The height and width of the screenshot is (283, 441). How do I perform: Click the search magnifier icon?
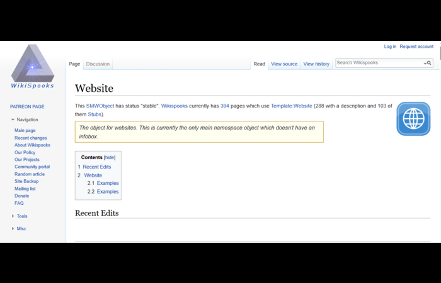point(429,63)
